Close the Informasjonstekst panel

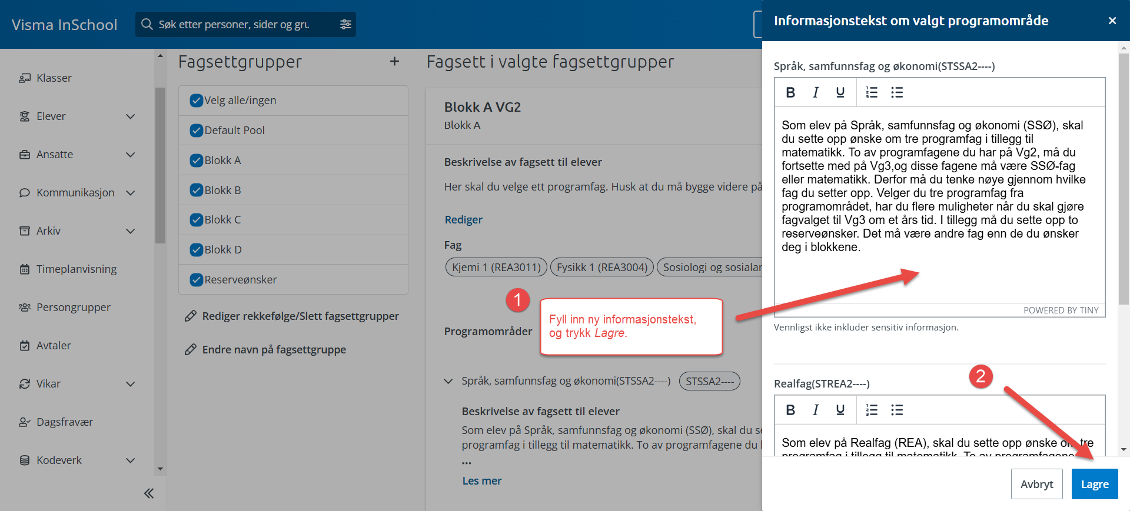pyautogui.click(x=1112, y=21)
